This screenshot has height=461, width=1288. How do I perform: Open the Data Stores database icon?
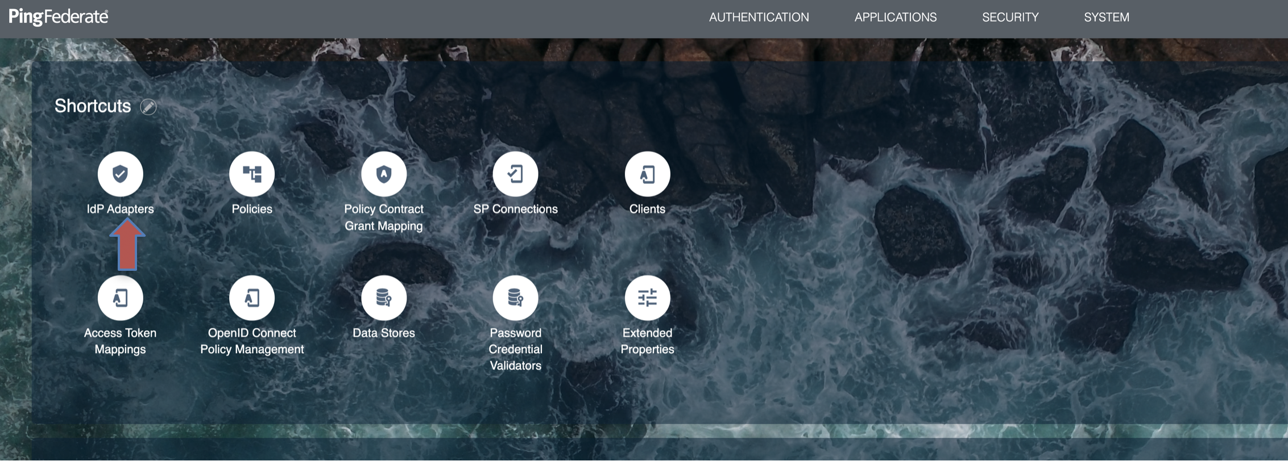pyautogui.click(x=384, y=298)
